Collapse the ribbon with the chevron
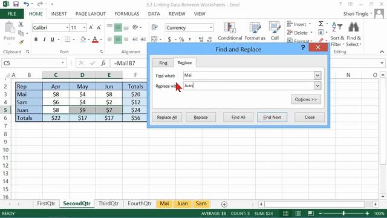The width and height of the screenshot is (387, 218). pyautogui.click(x=382, y=51)
